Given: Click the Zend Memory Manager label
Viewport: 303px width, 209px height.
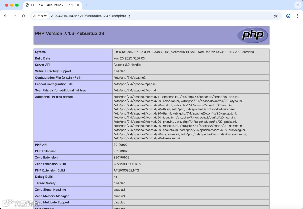Looking at the screenshot, I should [x=52, y=196].
